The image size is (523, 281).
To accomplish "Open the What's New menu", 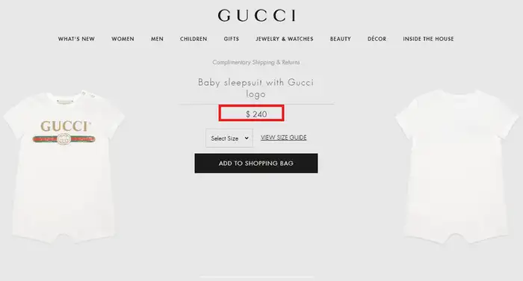I will tap(76, 39).
